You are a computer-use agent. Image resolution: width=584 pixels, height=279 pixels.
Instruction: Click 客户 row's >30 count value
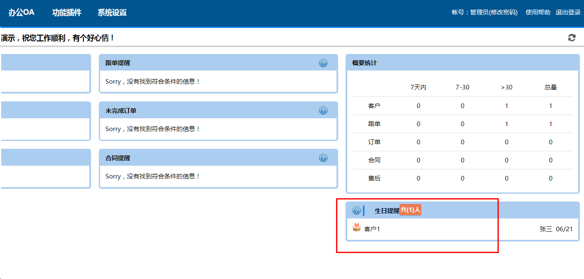(507, 106)
